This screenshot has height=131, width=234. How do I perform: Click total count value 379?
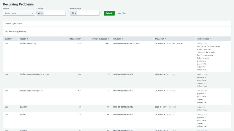[x=80, y=115]
